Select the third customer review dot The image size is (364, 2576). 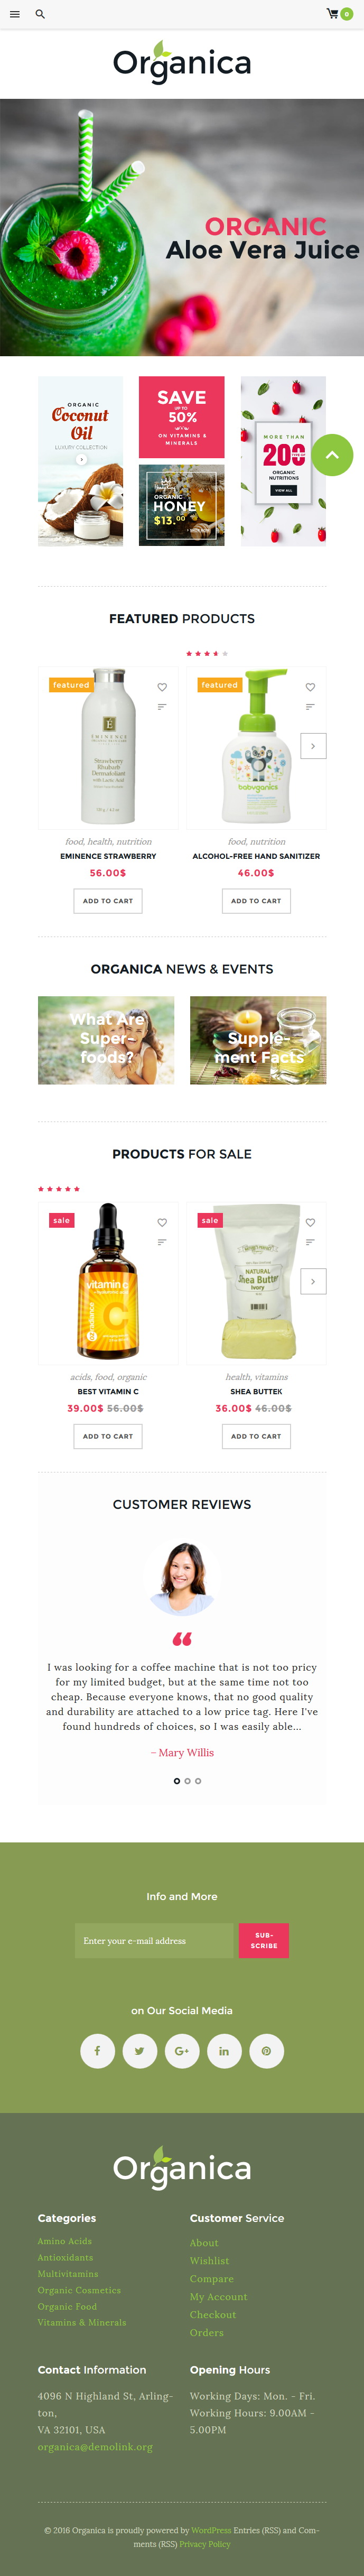[x=198, y=1780]
